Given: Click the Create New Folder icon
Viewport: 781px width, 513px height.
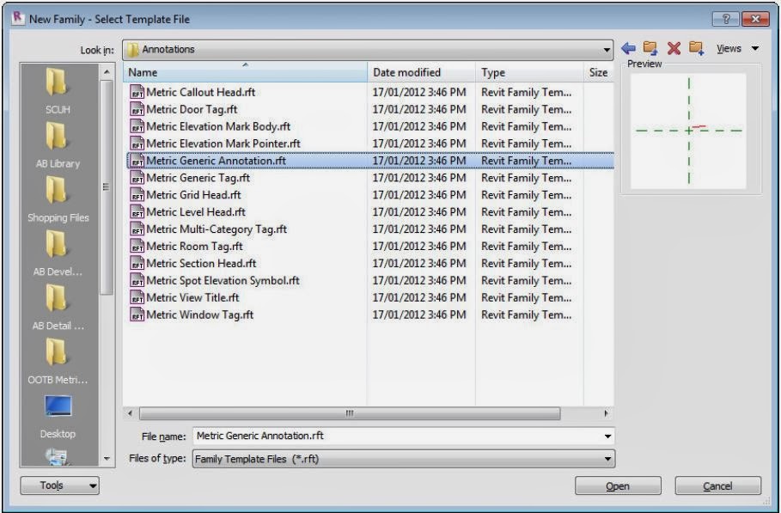Looking at the screenshot, I should (x=696, y=48).
